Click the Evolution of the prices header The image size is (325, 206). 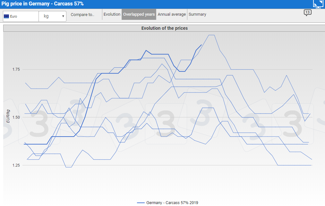click(x=164, y=28)
